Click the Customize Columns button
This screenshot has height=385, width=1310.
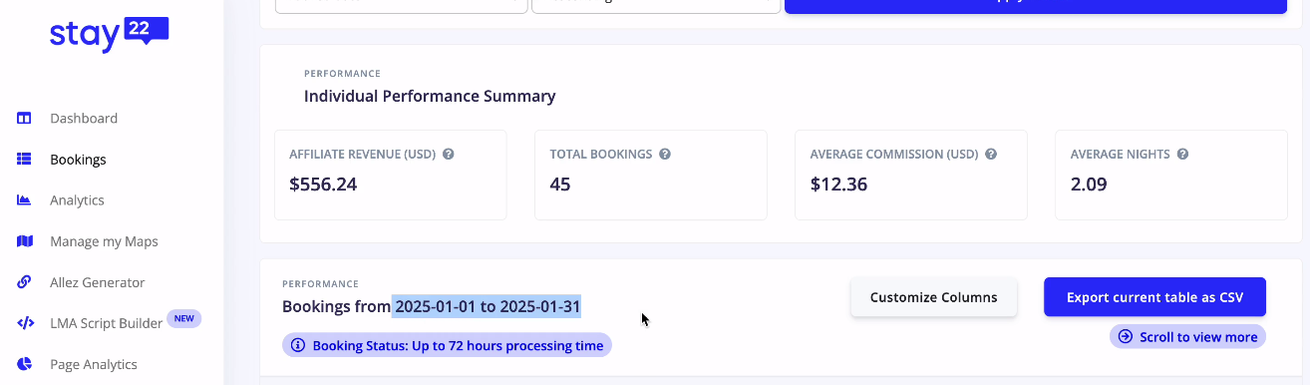click(933, 297)
